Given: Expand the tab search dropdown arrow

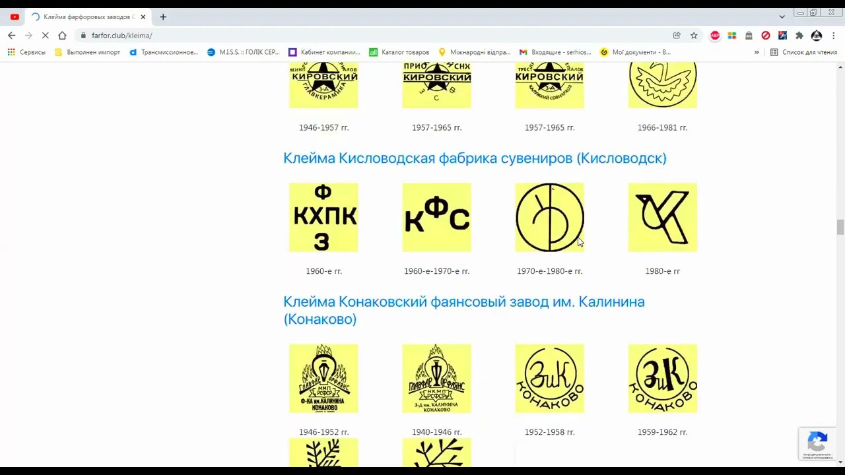Looking at the screenshot, I should pyautogui.click(x=782, y=16).
